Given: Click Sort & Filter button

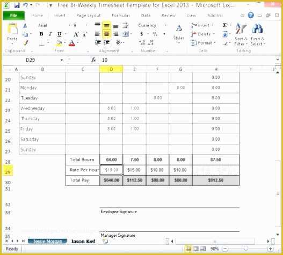Looking at the screenshot, I should click(x=241, y=34).
